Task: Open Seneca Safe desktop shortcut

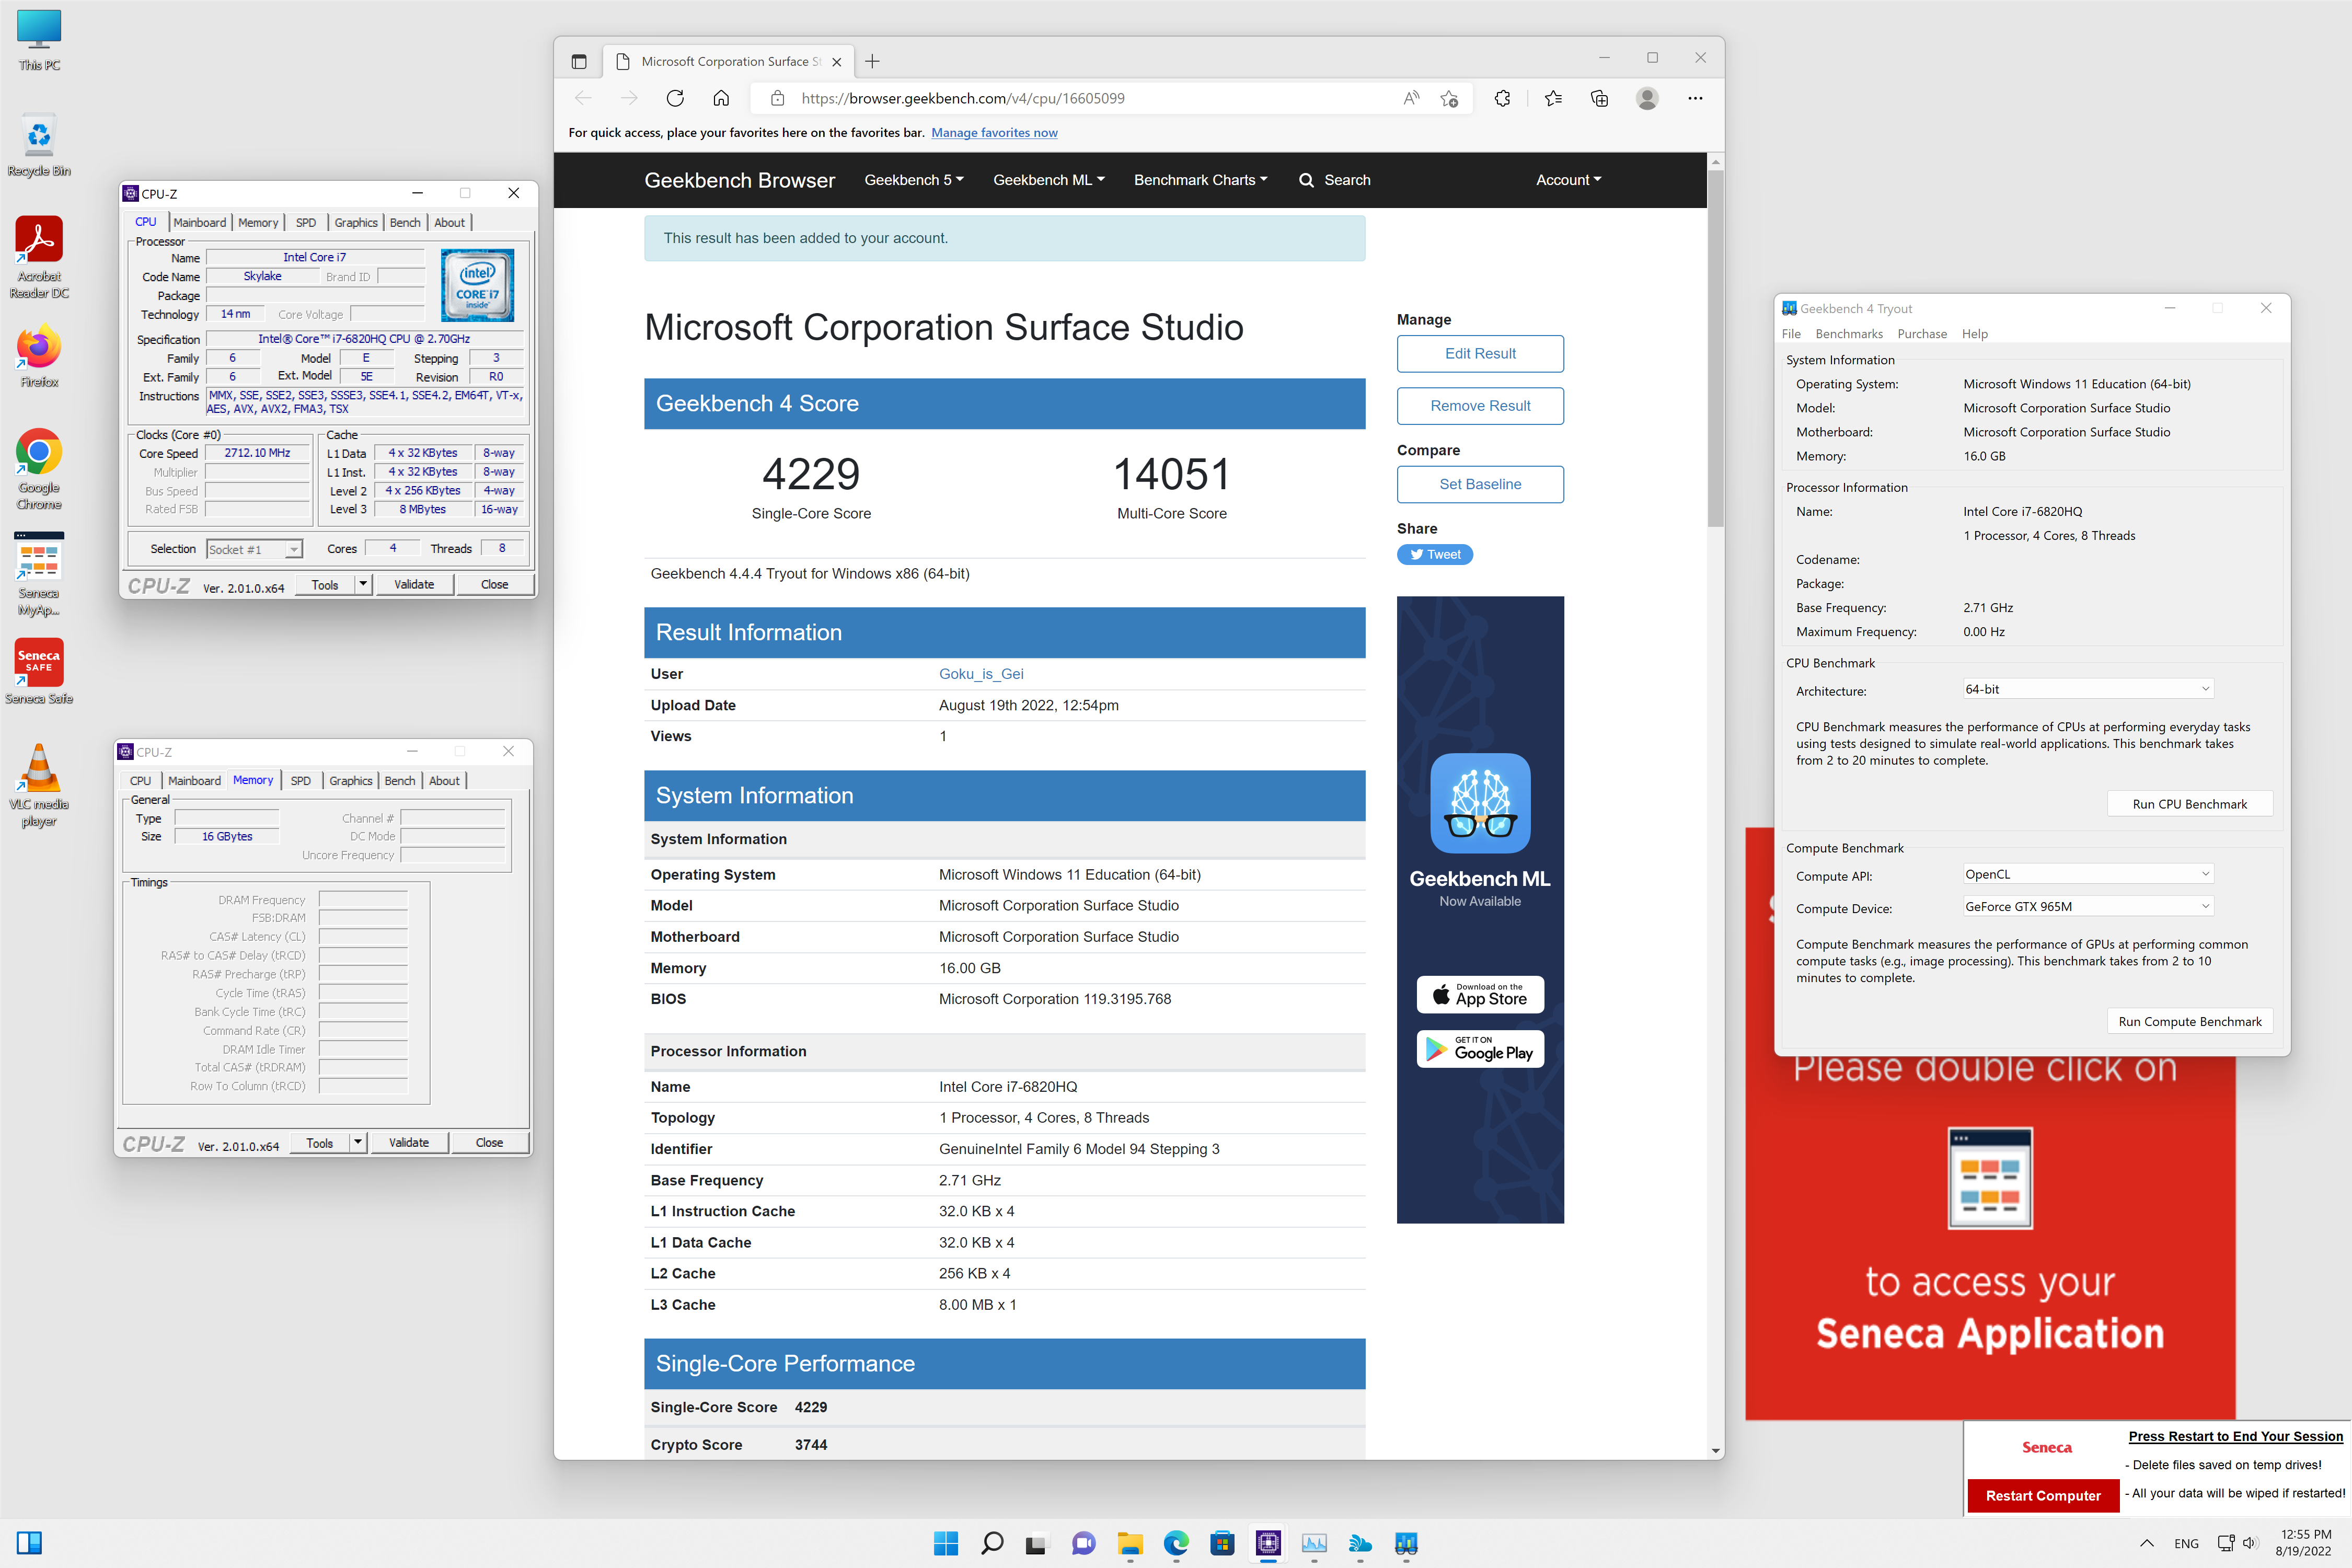Action: pyautogui.click(x=39, y=672)
